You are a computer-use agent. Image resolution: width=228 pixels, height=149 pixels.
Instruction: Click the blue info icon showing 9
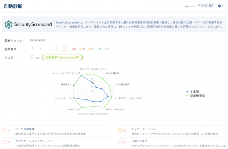click(x=106, y=49)
